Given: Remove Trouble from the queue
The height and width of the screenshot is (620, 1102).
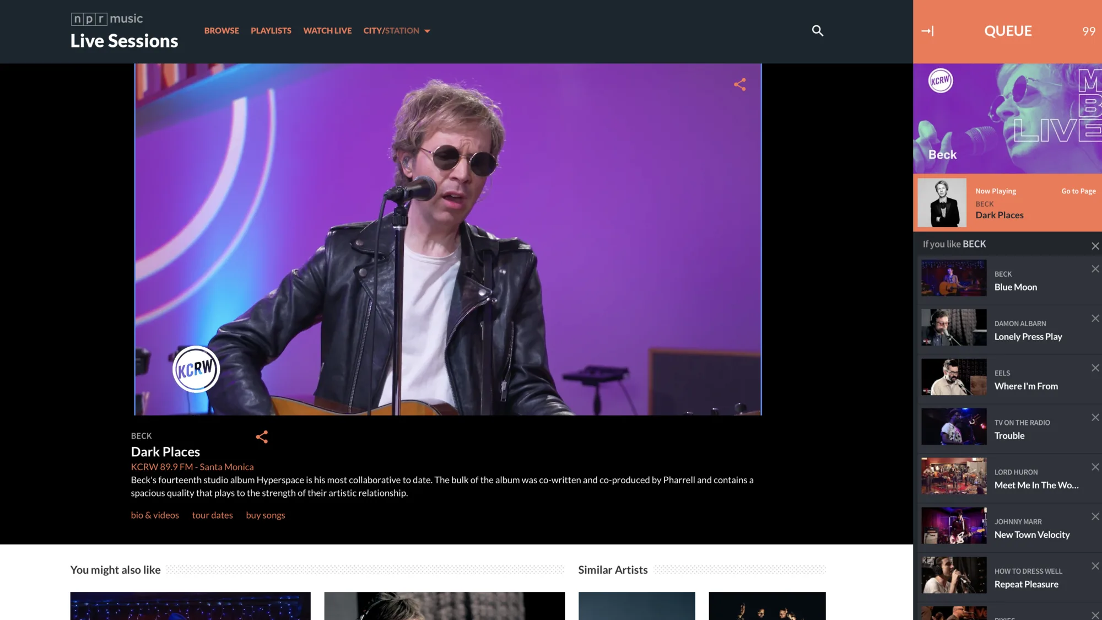Looking at the screenshot, I should coord(1095,418).
